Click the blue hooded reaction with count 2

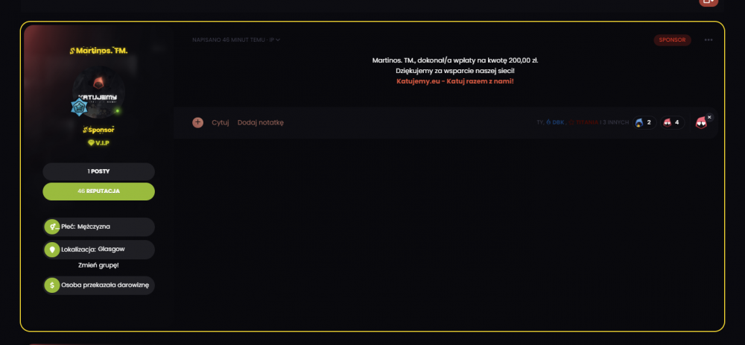pyautogui.click(x=644, y=123)
